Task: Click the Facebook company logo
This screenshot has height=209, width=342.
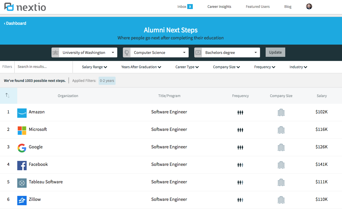Action: click(22, 165)
